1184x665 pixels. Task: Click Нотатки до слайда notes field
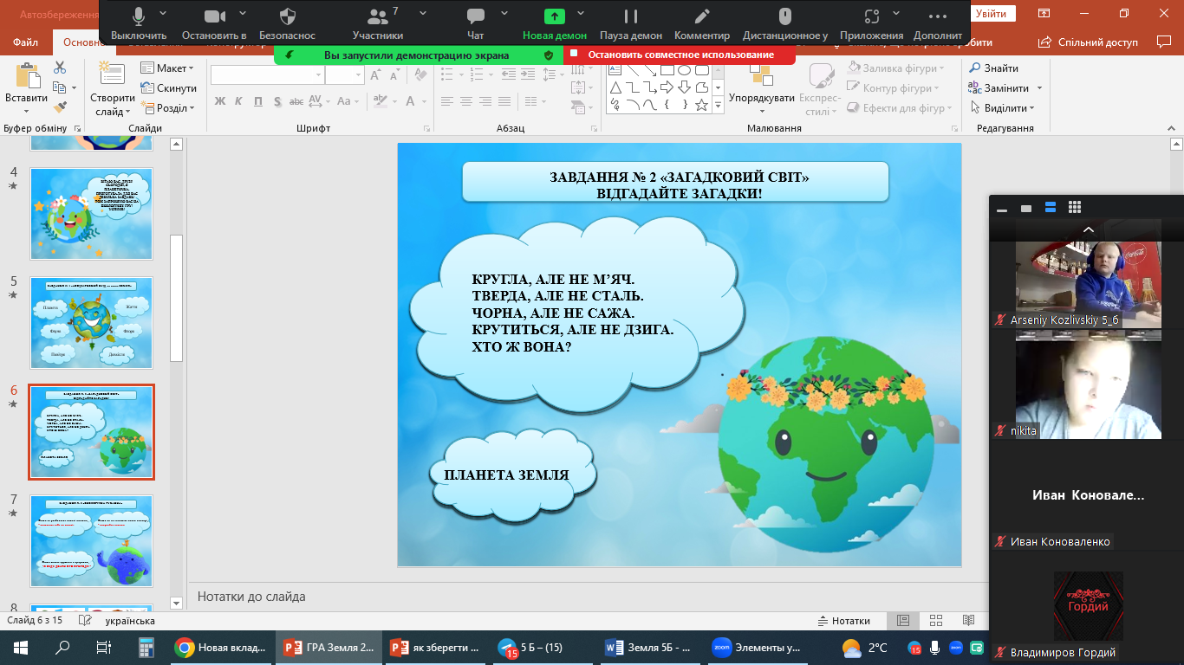[589, 597]
